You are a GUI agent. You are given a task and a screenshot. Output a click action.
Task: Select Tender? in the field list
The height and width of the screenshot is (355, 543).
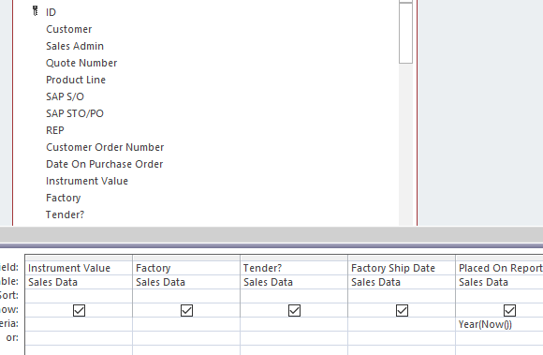point(66,214)
